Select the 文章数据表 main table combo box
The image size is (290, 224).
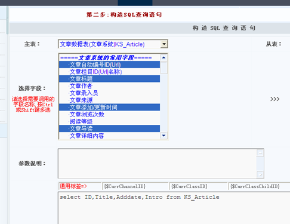click(113, 44)
